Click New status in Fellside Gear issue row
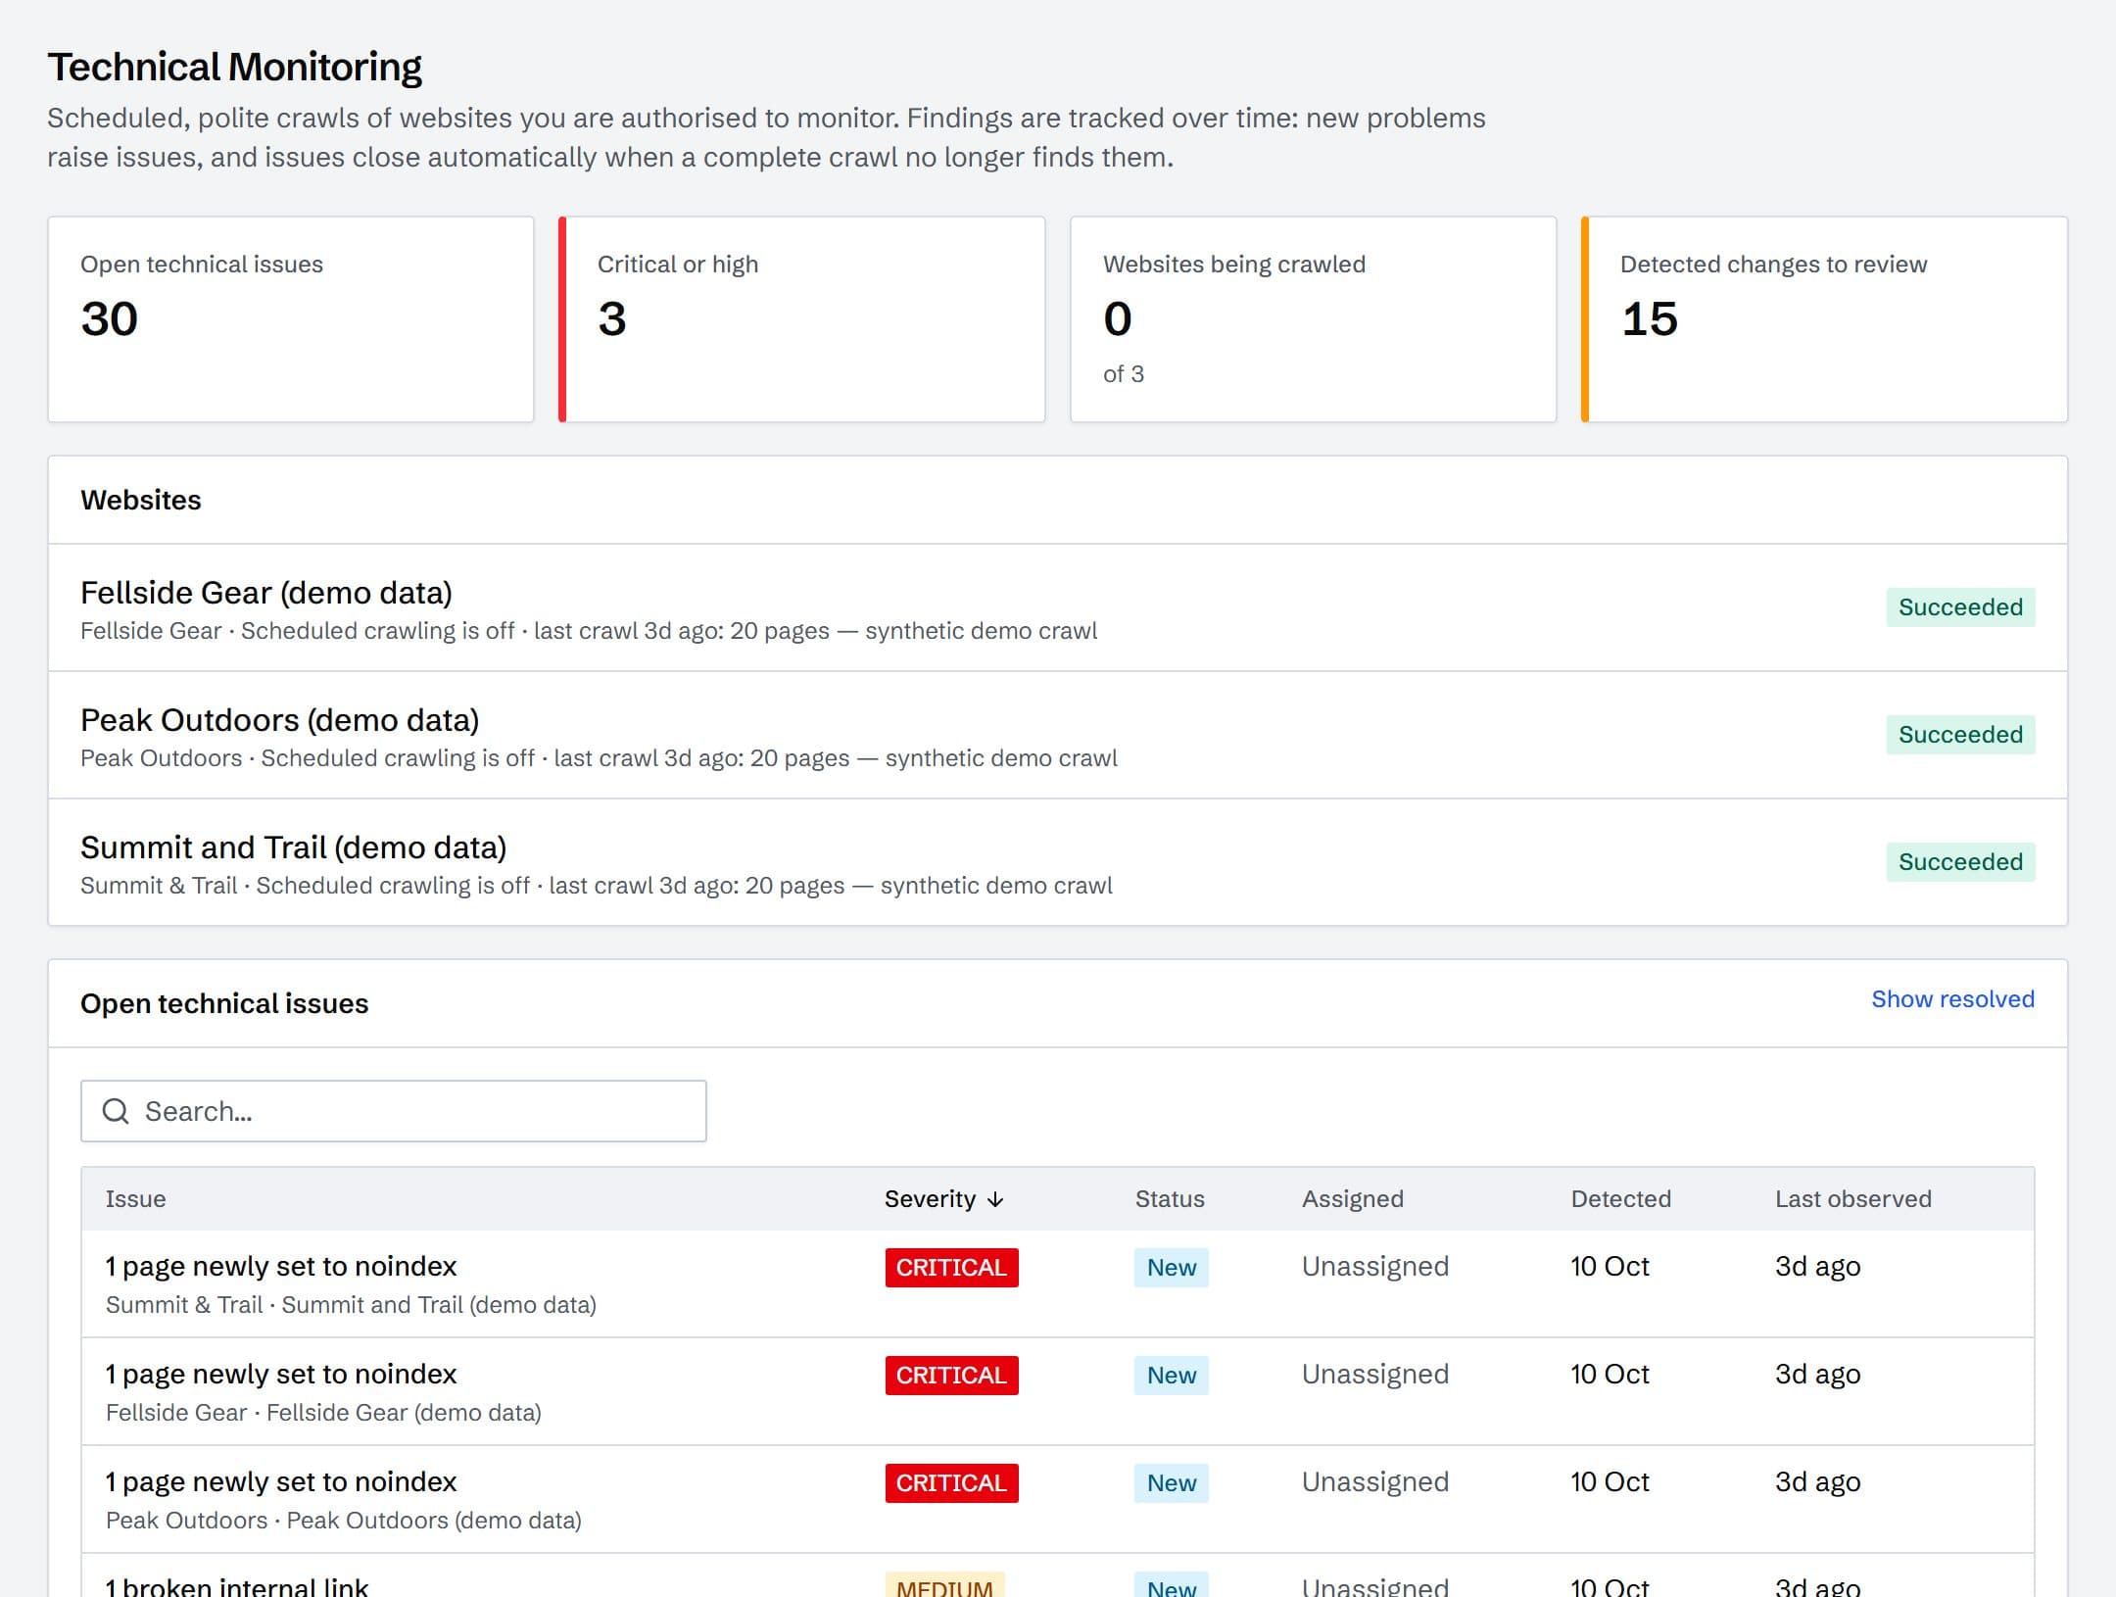 1172,1376
